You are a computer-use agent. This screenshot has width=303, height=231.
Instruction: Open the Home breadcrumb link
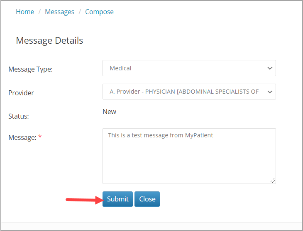click(x=25, y=12)
